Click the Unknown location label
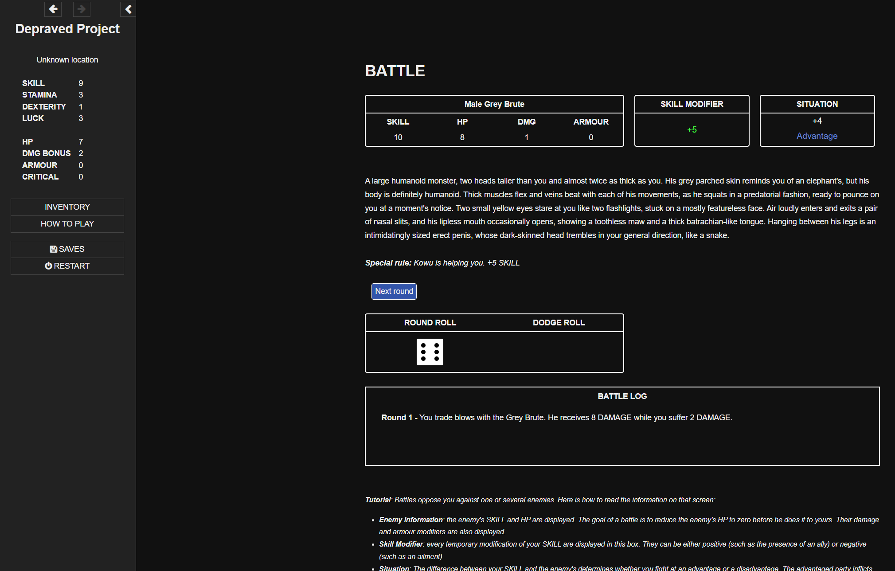Image resolution: width=895 pixels, height=571 pixels. [x=67, y=60]
